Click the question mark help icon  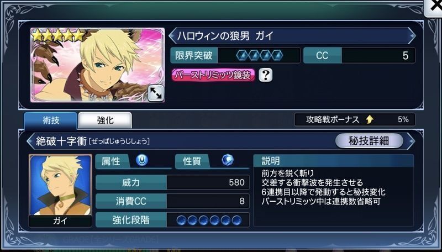(265, 75)
